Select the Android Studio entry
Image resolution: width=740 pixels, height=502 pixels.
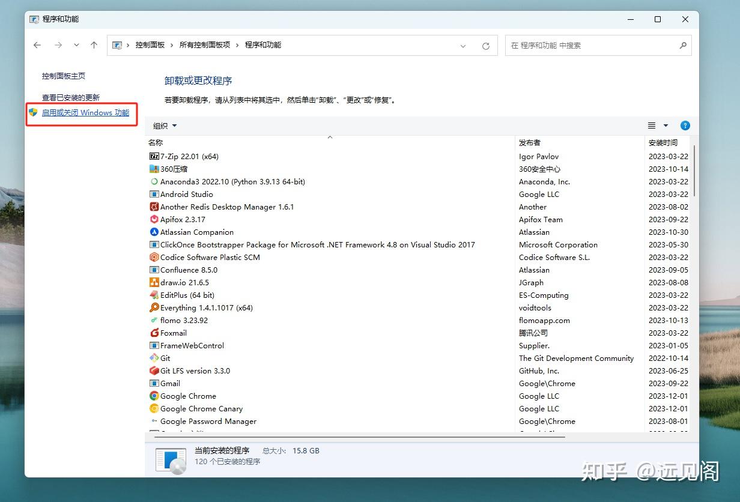(187, 194)
